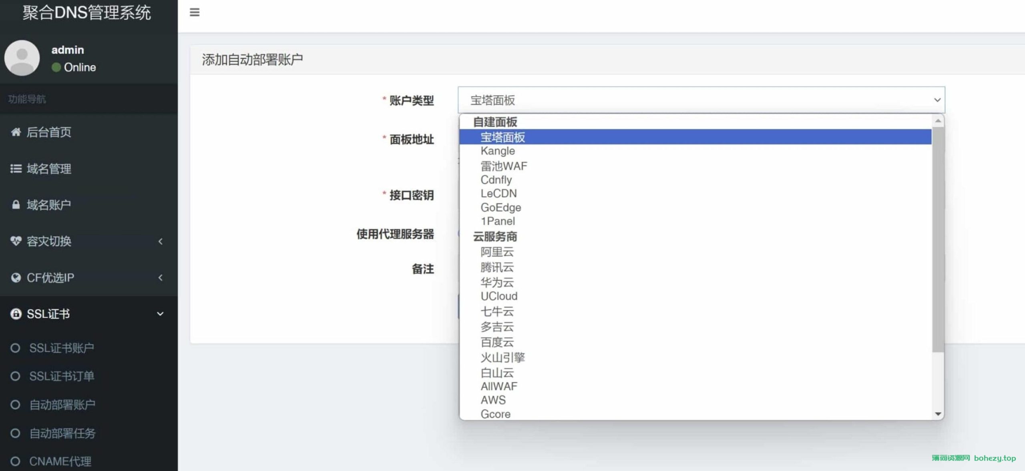Click the green Online status dot
The image size is (1025, 471).
[x=56, y=67]
